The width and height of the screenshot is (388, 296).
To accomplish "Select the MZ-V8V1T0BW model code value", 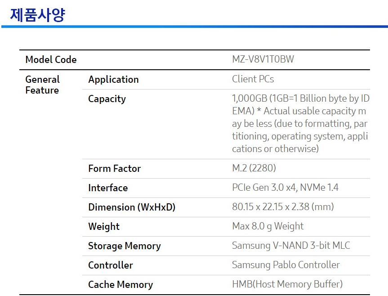I will (x=263, y=59).
